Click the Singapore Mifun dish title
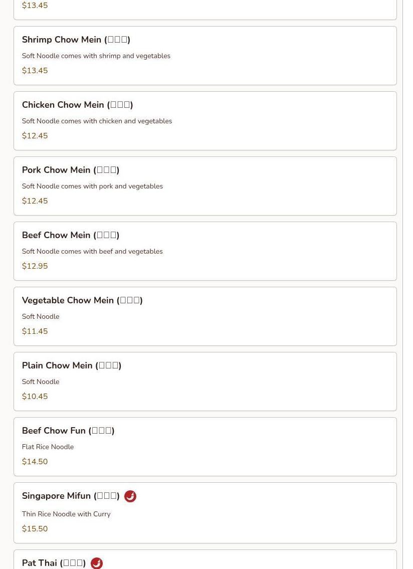 click(x=70, y=496)
